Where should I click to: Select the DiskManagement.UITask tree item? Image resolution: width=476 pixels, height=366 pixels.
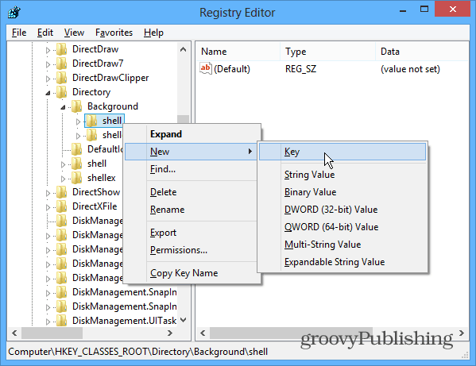pos(124,321)
